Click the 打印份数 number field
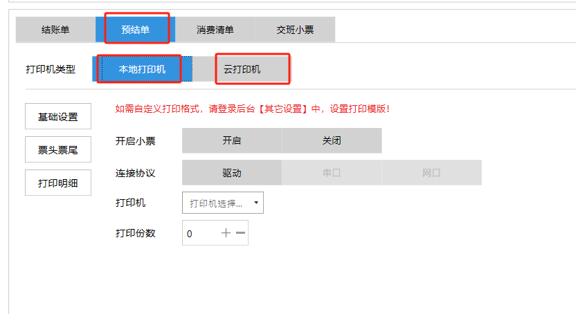576x314 pixels. pyautogui.click(x=199, y=234)
